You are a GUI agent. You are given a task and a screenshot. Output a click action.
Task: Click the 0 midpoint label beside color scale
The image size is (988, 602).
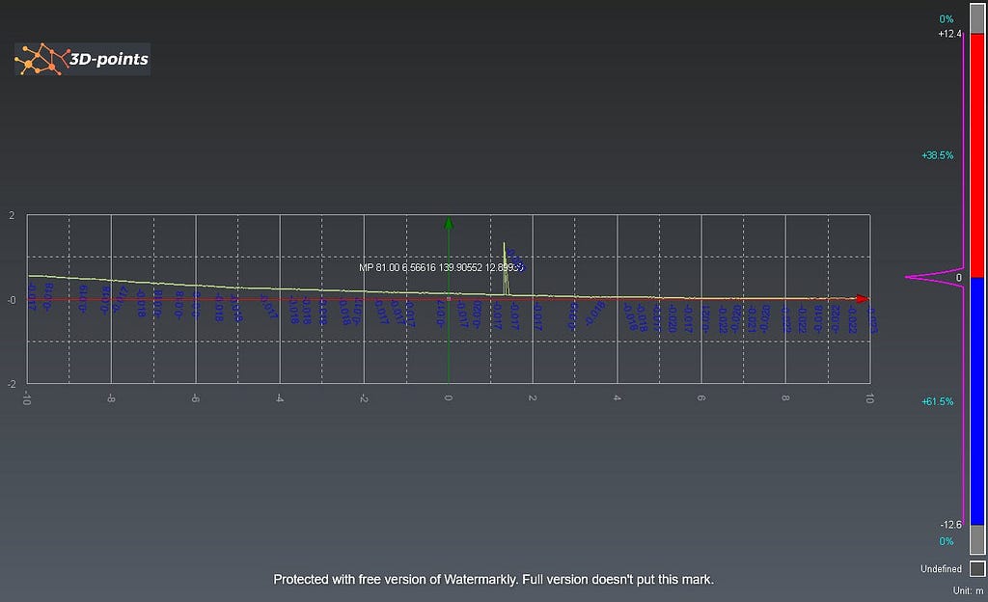959,277
